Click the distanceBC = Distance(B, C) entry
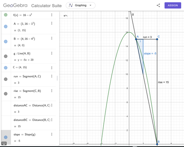184x147 pixels. [32, 120]
